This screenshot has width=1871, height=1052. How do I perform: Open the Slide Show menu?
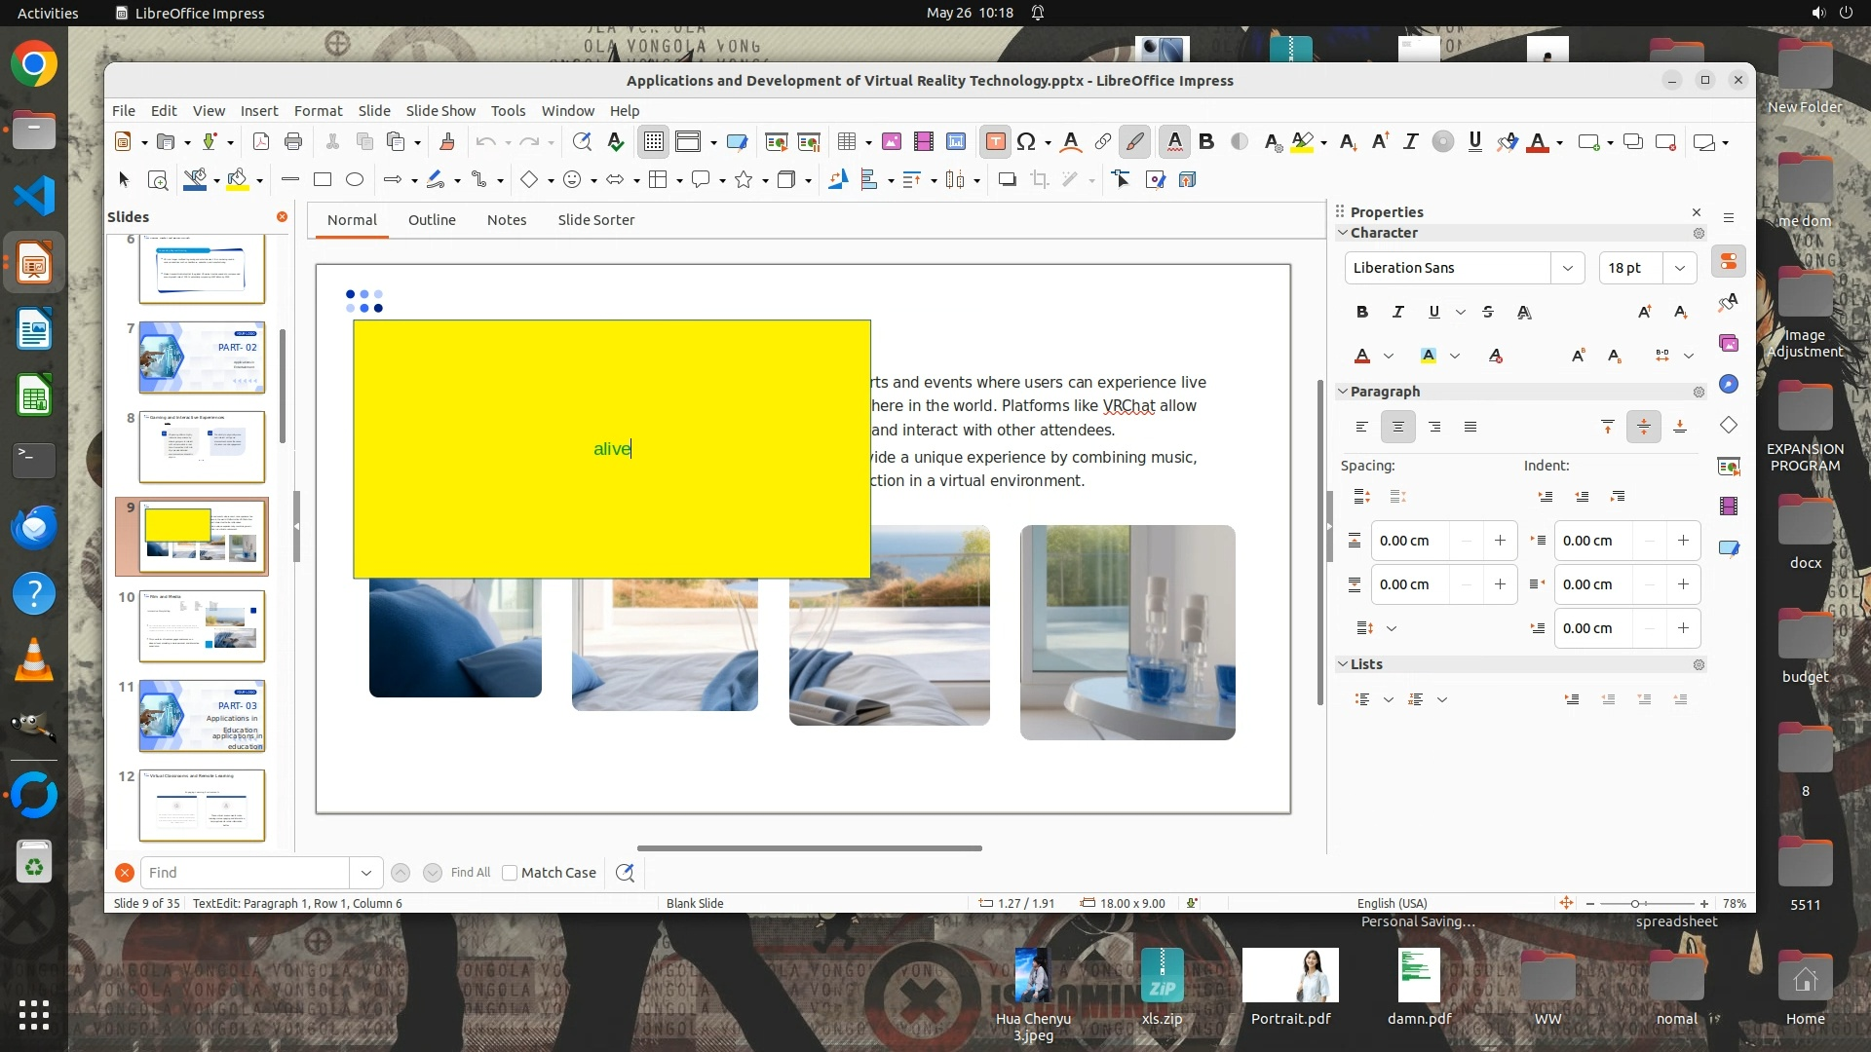(440, 111)
